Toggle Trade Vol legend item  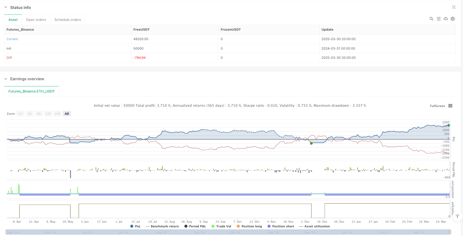[x=221, y=226]
